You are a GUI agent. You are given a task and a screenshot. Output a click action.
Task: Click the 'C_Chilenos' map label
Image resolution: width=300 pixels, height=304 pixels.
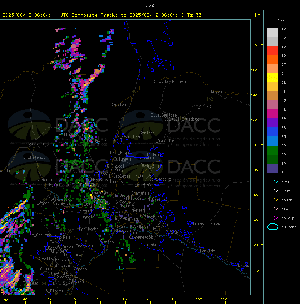[x=34, y=157]
